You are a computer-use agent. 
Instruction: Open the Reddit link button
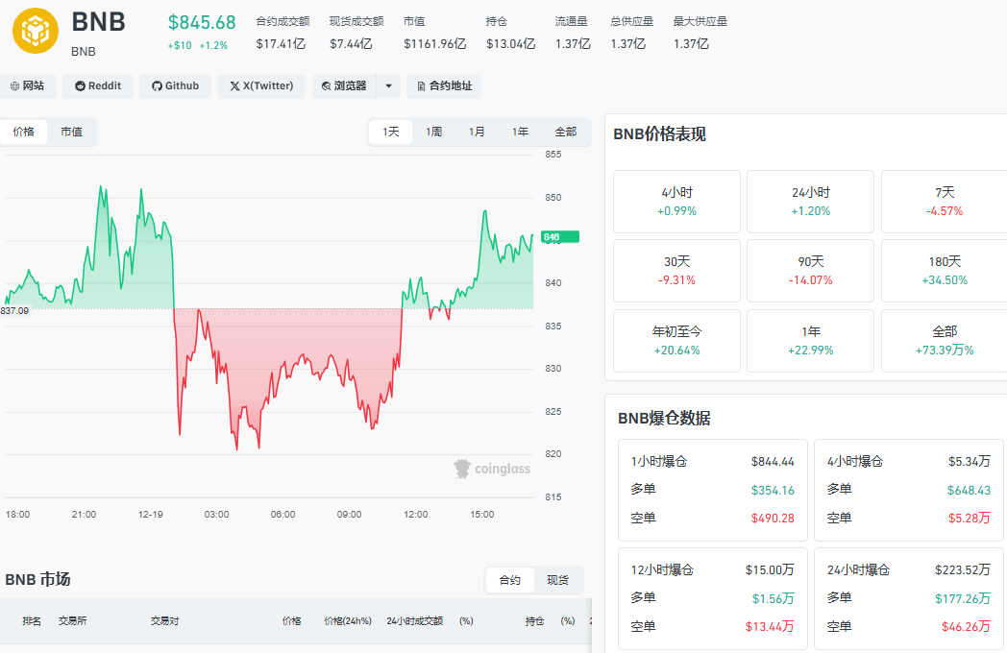pos(98,86)
